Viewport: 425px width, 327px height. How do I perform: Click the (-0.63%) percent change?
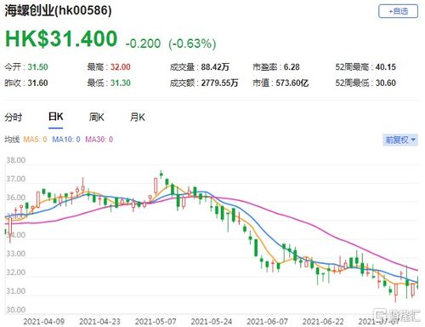(192, 43)
